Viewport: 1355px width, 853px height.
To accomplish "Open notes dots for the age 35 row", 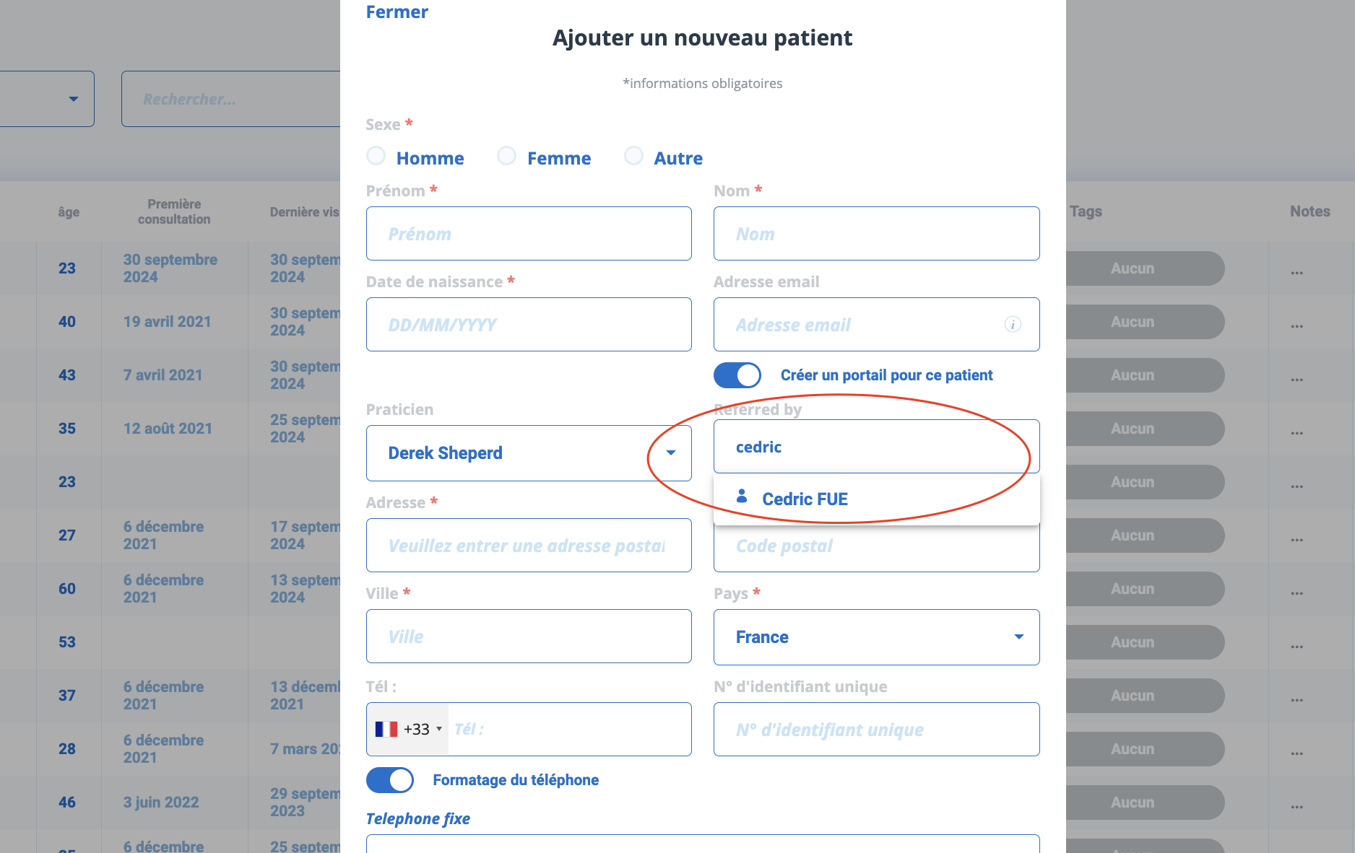I will coord(1297,433).
